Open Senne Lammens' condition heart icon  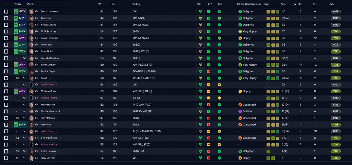(200, 12)
